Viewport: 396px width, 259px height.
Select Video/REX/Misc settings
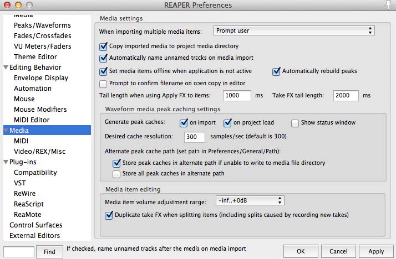point(39,152)
